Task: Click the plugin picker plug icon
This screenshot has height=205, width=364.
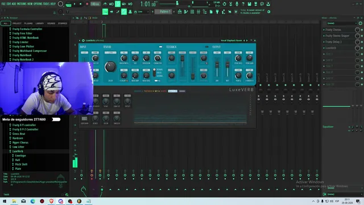Action: [217, 11]
